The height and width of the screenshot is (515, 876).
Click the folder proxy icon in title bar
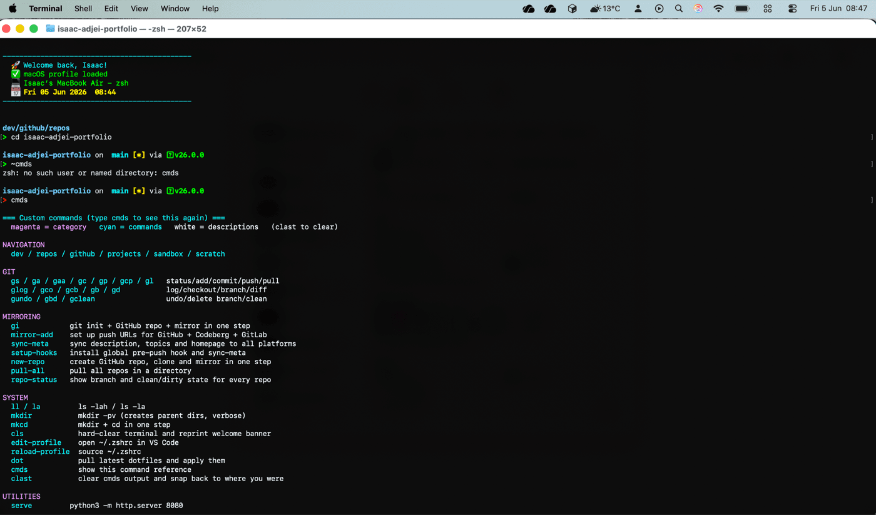pyautogui.click(x=50, y=29)
